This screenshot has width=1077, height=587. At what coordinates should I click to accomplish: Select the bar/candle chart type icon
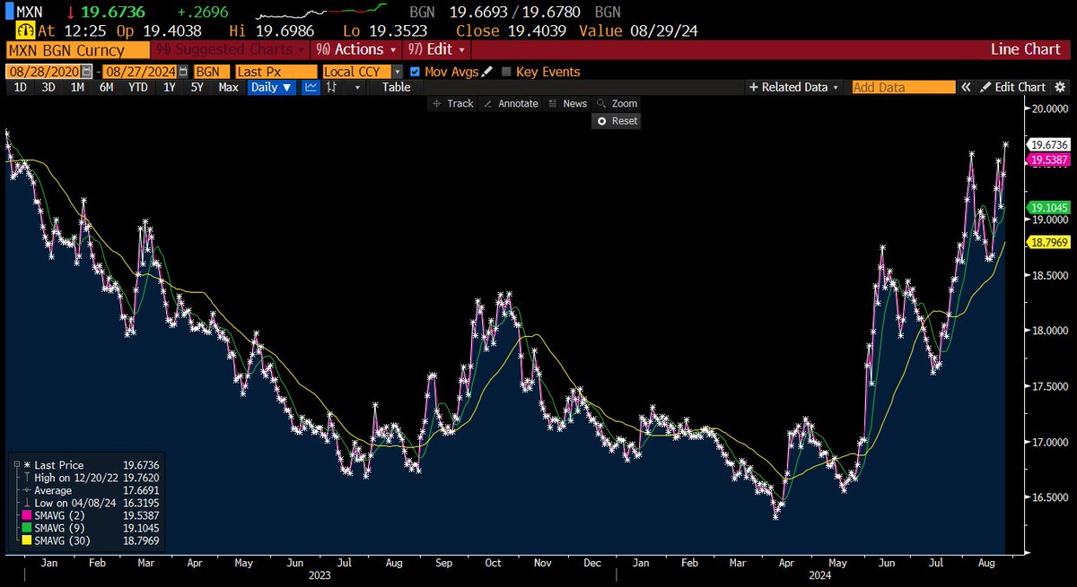[331, 87]
